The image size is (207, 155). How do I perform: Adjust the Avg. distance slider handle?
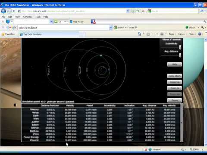point(180,55)
